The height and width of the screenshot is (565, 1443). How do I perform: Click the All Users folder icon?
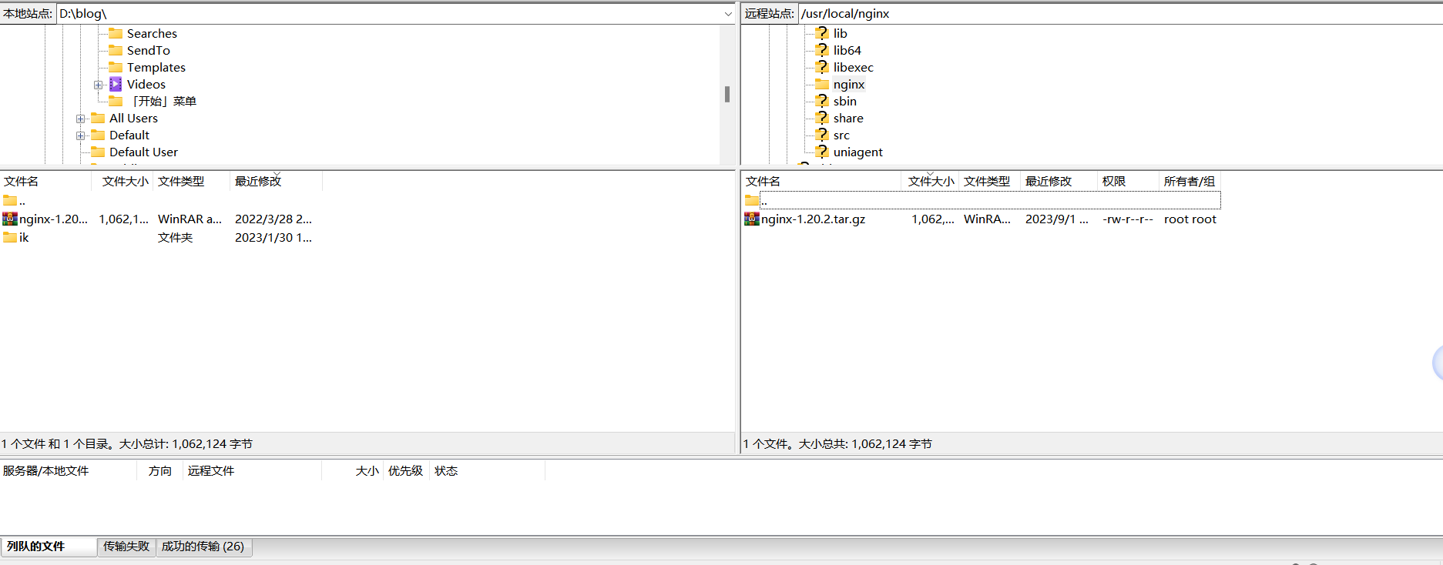98,118
